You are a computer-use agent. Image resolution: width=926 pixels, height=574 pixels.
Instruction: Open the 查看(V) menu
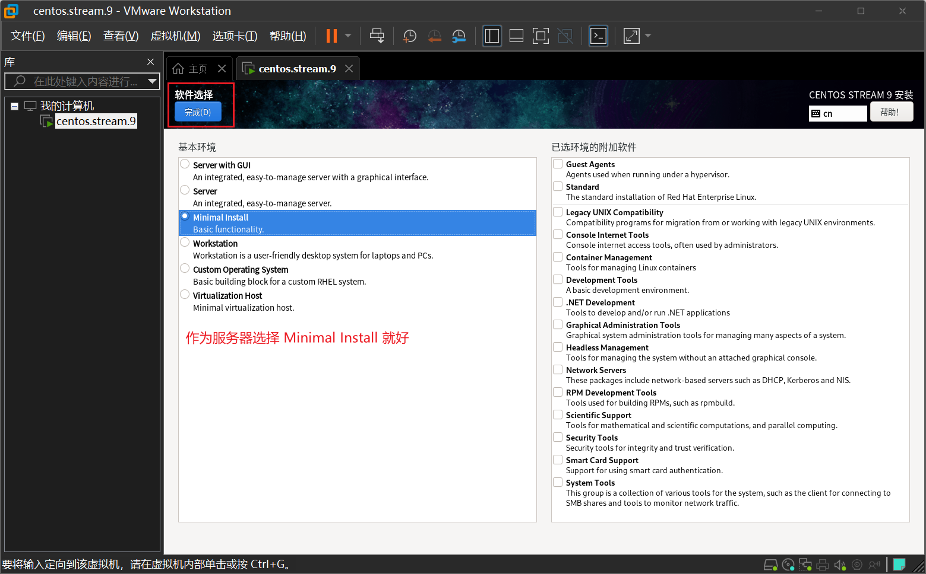[121, 36]
